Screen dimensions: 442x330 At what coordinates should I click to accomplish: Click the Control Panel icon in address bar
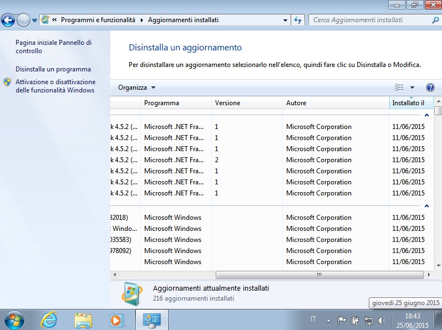pyautogui.click(x=45, y=20)
